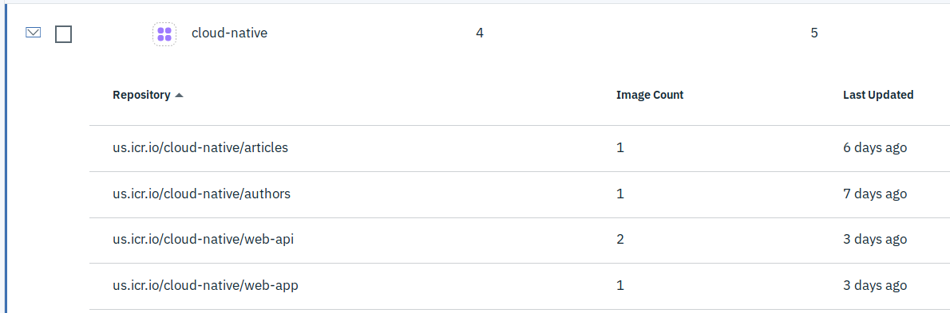Sort by Image Count column

(x=650, y=95)
